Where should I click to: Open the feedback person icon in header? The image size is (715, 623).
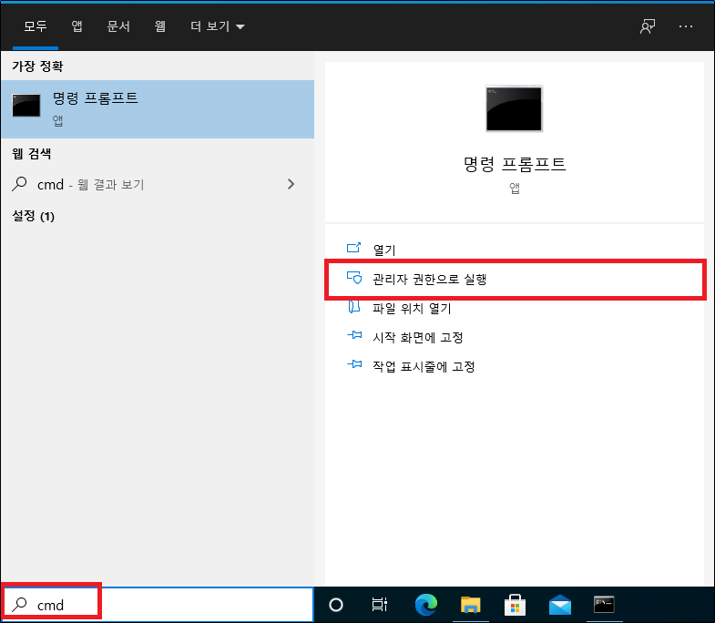(x=648, y=26)
